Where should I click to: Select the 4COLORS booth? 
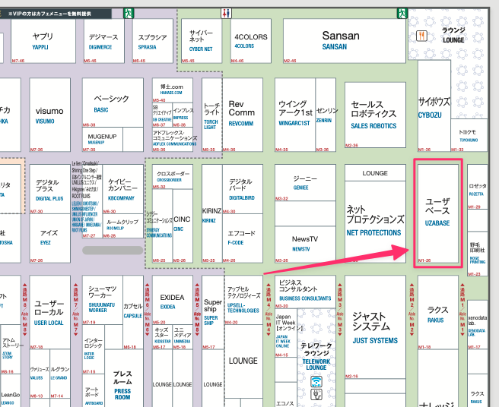coord(251,41)
